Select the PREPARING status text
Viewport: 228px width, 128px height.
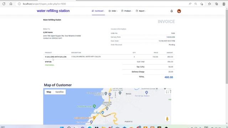[x=50, y=65]
